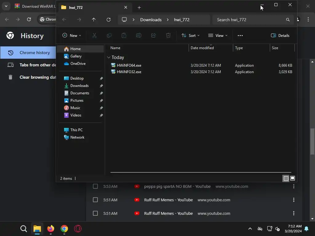
Task: Open File Explorer from the taskbar
Action: pyautogui.click(x=37, y=229)
